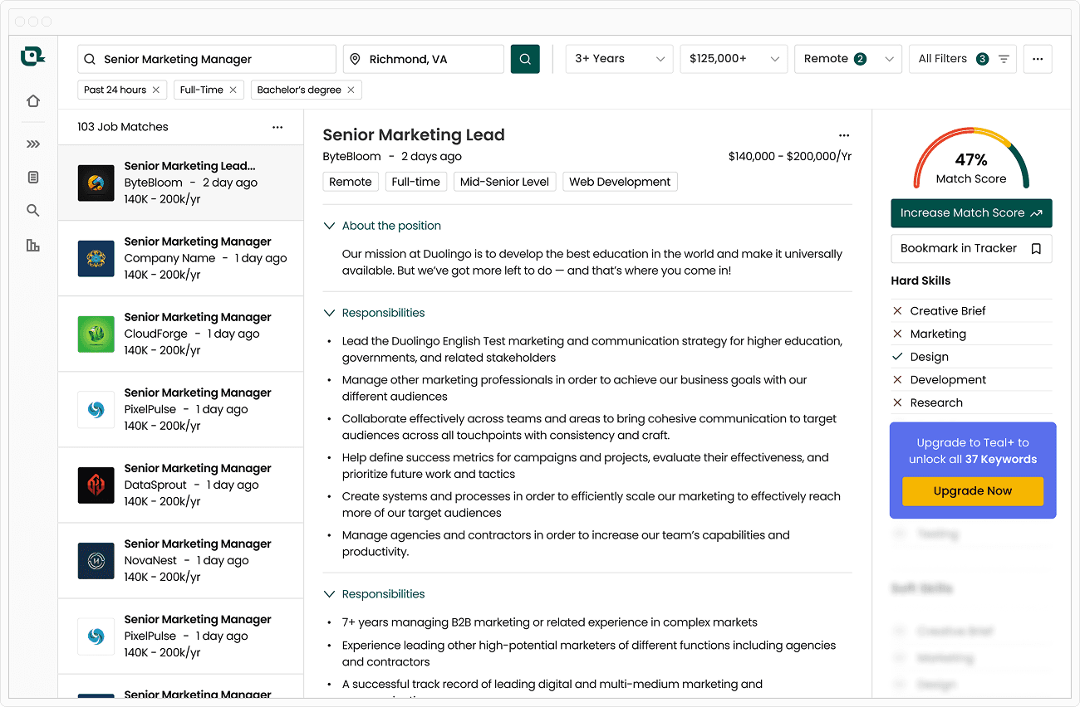
Task: Click the Richmond, VA location field
Action: (x=424, y=59)
